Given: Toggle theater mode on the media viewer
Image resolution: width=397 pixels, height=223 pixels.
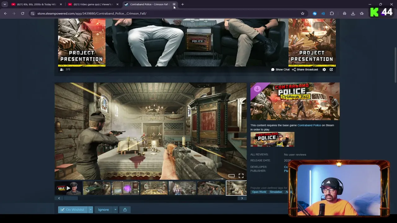Looking at the screenshot, I should pos(231,176).
